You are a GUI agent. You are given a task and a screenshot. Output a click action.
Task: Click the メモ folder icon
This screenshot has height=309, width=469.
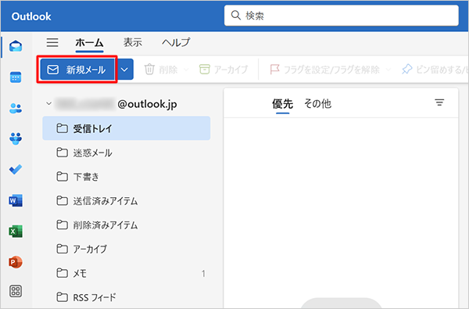coord(62,273)
